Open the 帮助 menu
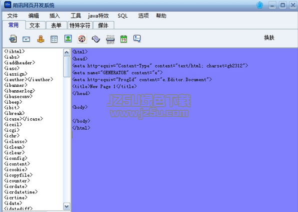 [x=161, y=16]
